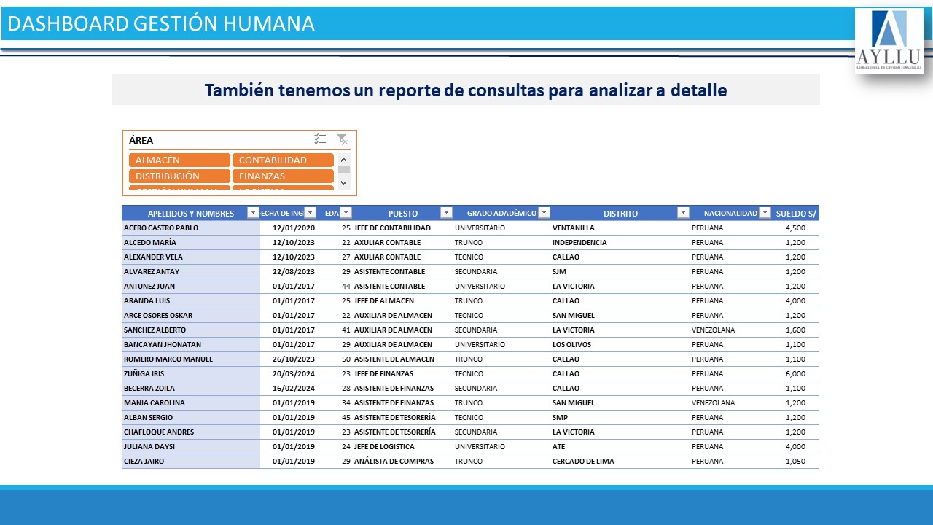The width and height of the screenshot is (933, 525).
Task: Open the PUESTO column filter dropdown
Action: click(x=446, y=213)
